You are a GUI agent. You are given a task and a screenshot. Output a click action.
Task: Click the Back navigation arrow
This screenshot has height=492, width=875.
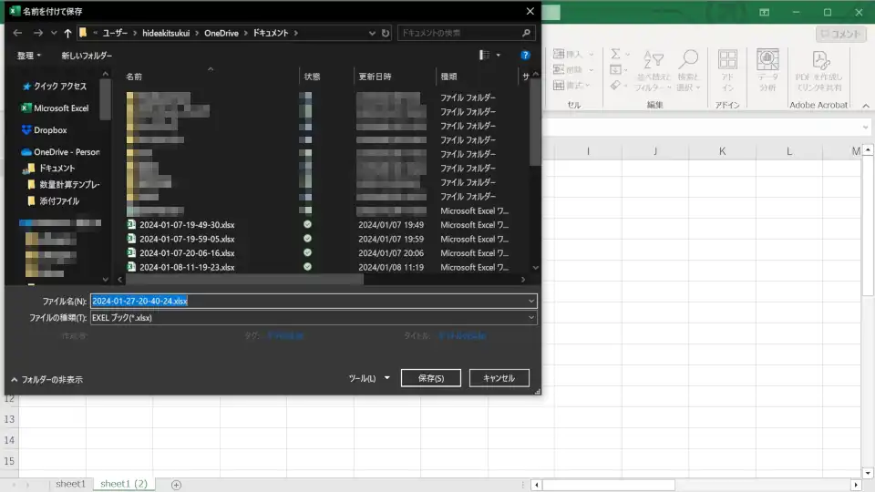[17, 33]
